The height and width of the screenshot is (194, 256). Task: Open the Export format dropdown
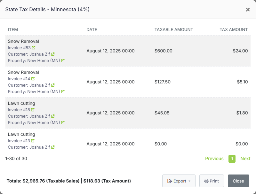[189, 181]
